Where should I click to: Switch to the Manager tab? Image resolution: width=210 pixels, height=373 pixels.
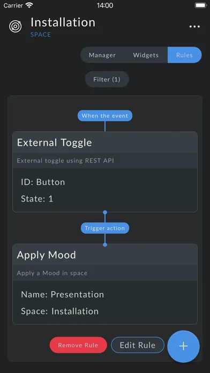click(102, 55)
